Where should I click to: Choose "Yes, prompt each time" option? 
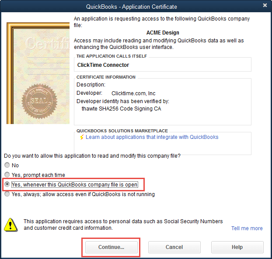[7, 175]
